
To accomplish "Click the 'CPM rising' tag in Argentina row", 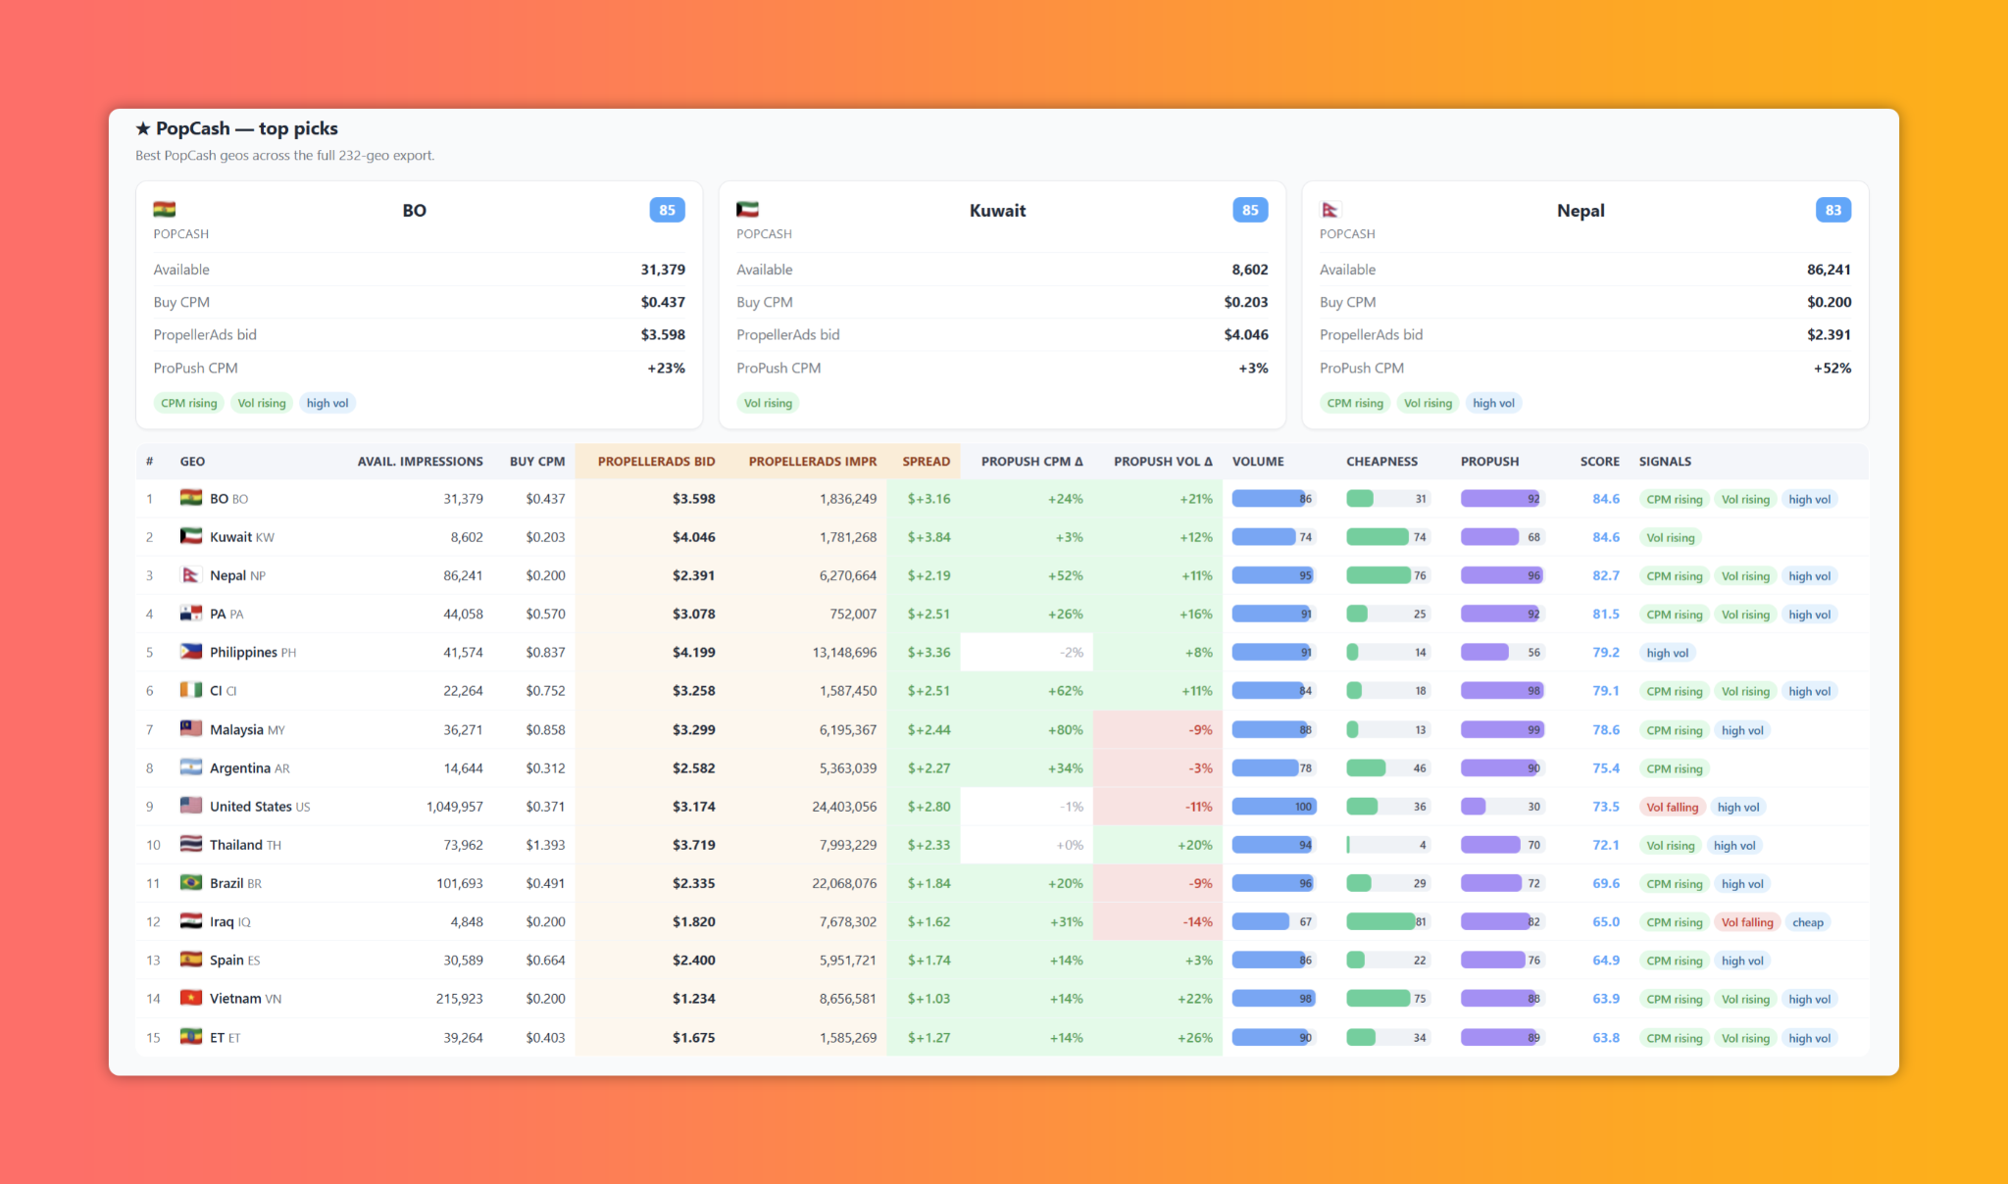I will point(1675,768).
